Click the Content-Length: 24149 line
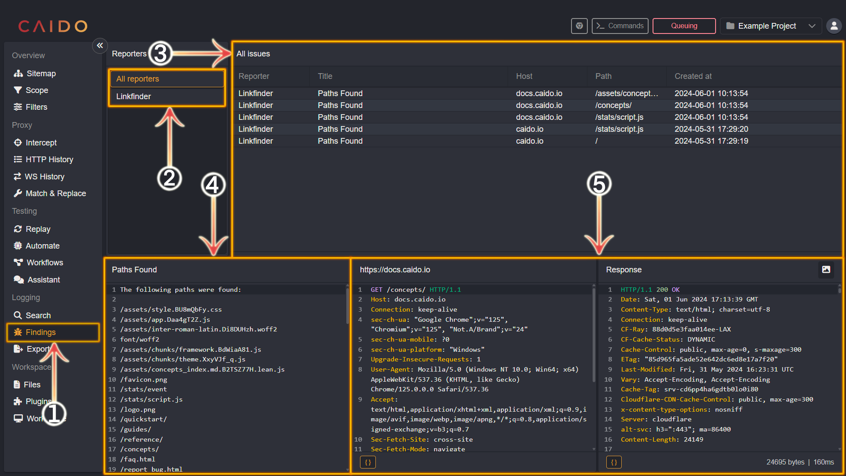Image resolution: width=846 pixels, height=476 pixels. coord(662,439)
